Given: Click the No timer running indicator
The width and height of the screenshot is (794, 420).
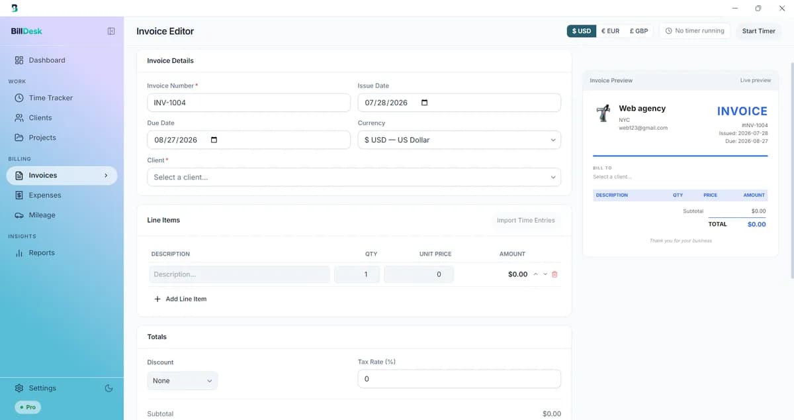Looking at the screenshot, I should click(695, 31).
